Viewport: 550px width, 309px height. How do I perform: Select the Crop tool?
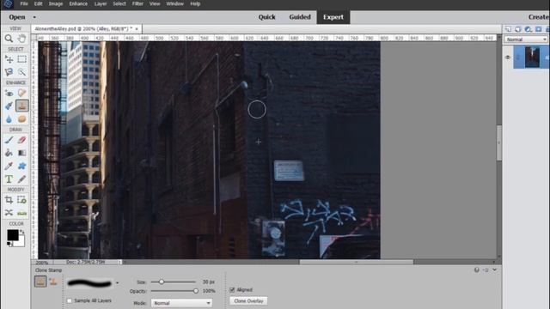(9, 200)
